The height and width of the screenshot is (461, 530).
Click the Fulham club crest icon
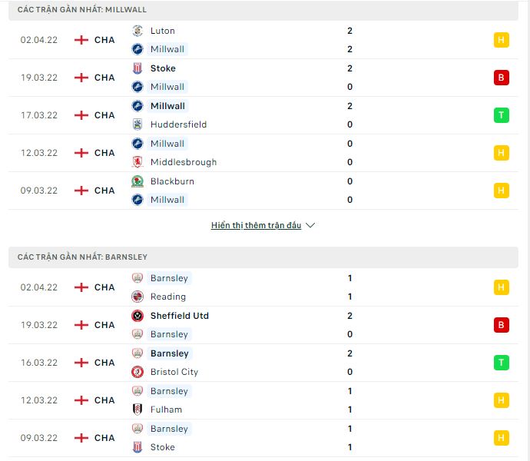coord(137,410)
